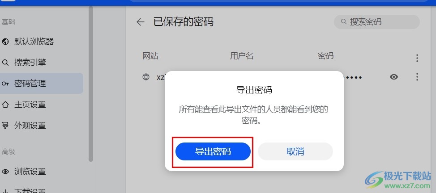Click the house icon for 主页设置
436x193 pixels.
[x=5, y=105]
